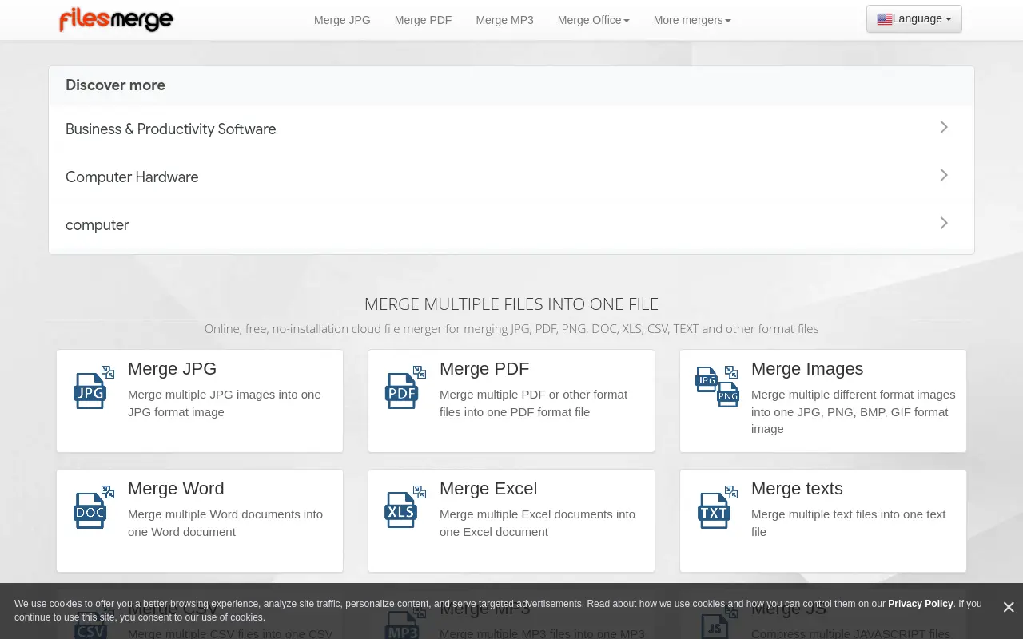Go to Merge PDF in the navbar
The height and width of the screenshot is (639, 1023).
click(423, 20)
